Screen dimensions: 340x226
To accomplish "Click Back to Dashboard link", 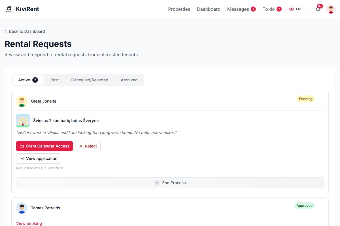I will pos(25,31).
